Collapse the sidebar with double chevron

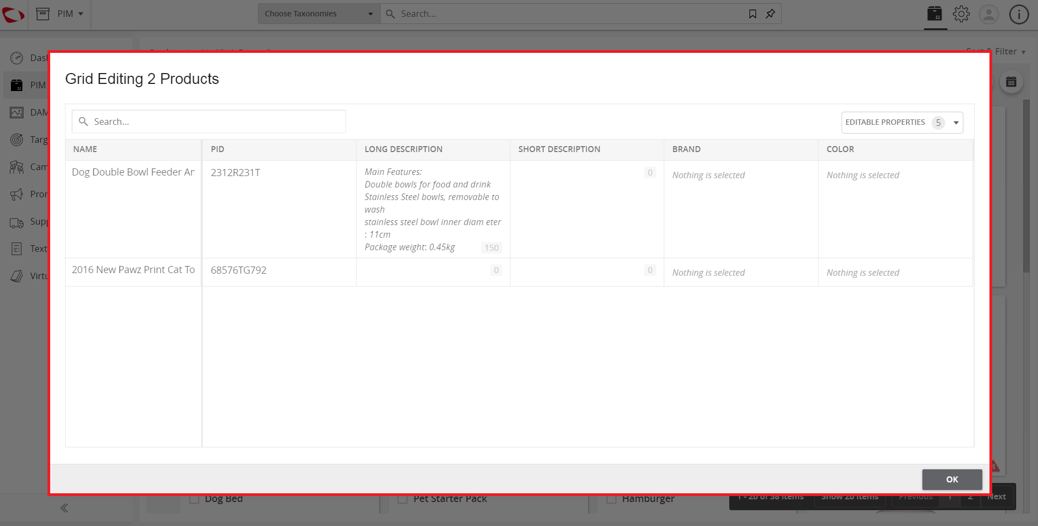(x=64, y=508)
